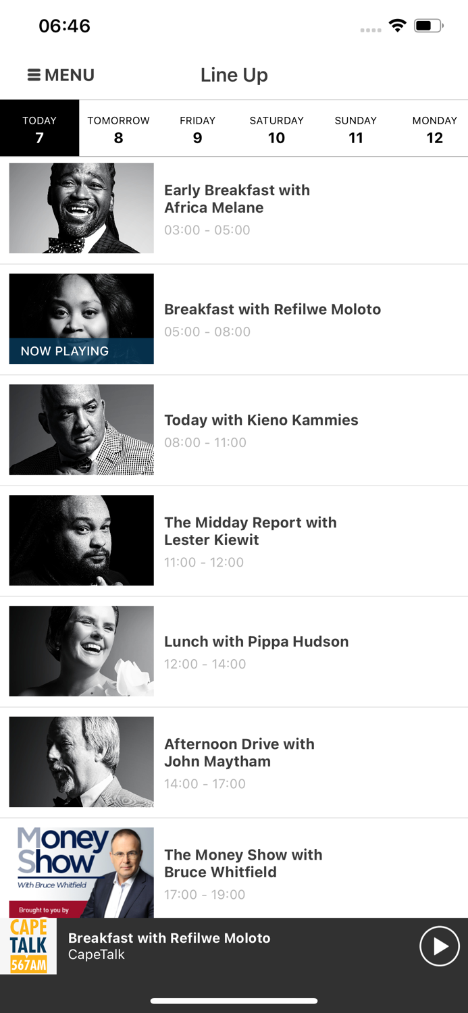Open the Money Show artwork
The height and width of the screenshot is (1013, 468).
pos(81,873)
